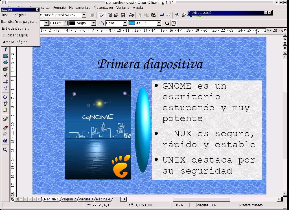The image size is (289, 210).
Task: Switch to the Página 3 tab
Action: click(x=86, y=199)
